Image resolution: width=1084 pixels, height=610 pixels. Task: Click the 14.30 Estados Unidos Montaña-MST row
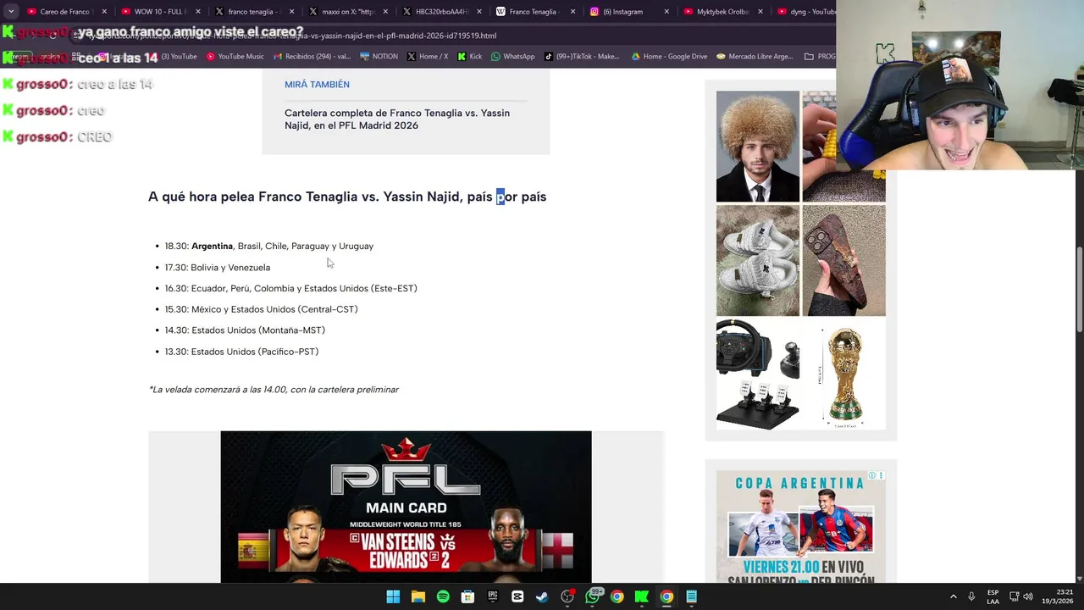pos(245,330)
